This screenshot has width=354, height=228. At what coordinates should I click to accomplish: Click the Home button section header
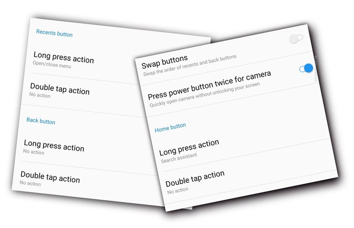tap(170, 128)
